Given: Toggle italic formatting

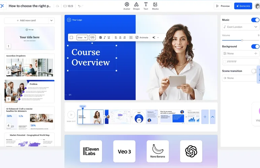Looking at the screenshot, I should tap(105, 38).
